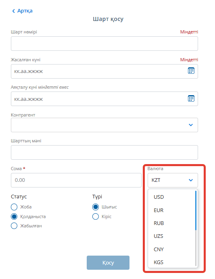Focus the Шарт нөмірі input field
This screenshot has height=279, width=215.
click(104, 44)
